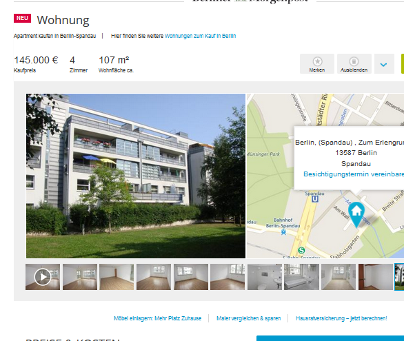This screenshot has height=341, width=404.
Task: Click the Bahnhof Berlin-Spandau train icon
Action: [283, 232]
